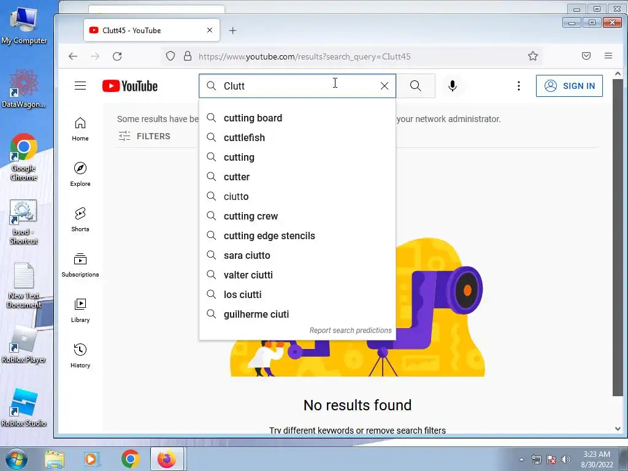Select suggestion "valter ciutti"
Image resolution: width=628 pixels, height=471 pixels.
pyautogui.click(x=297, y=275)
